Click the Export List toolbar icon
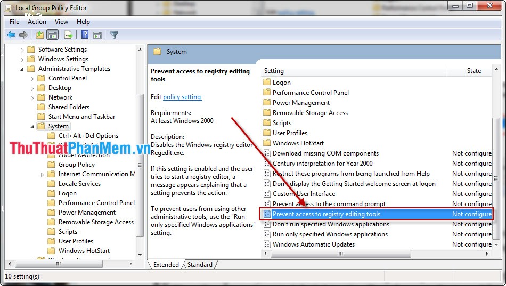Screen dimensions: 506x286 click(x=68, y=35)
